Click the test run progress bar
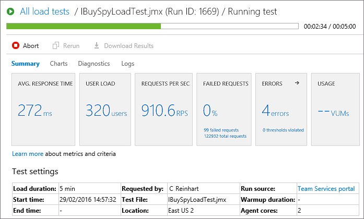 [152, 26]
